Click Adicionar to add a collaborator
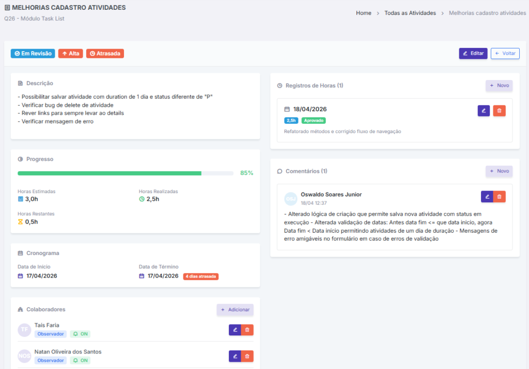This screenshot has width=529, height=369. coord(235,310)
